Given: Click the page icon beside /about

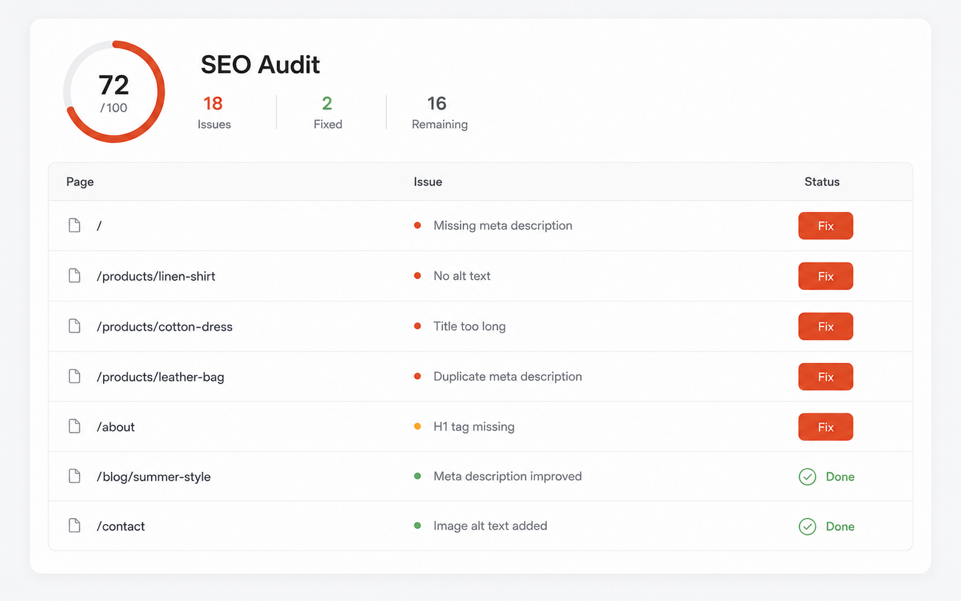Looking at the screenshot, I should pos(75,426).
